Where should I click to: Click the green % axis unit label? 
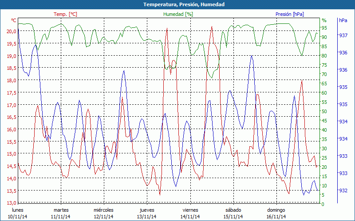tap(324, 20)
